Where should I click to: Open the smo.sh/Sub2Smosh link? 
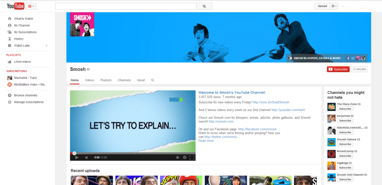pos(271,102)
